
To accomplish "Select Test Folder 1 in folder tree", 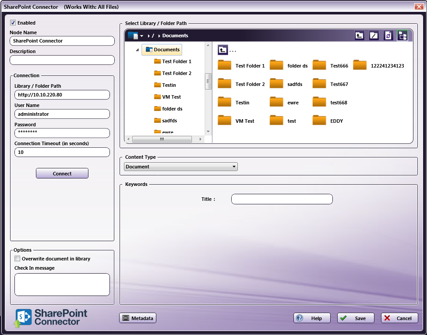I will [173, 61].
